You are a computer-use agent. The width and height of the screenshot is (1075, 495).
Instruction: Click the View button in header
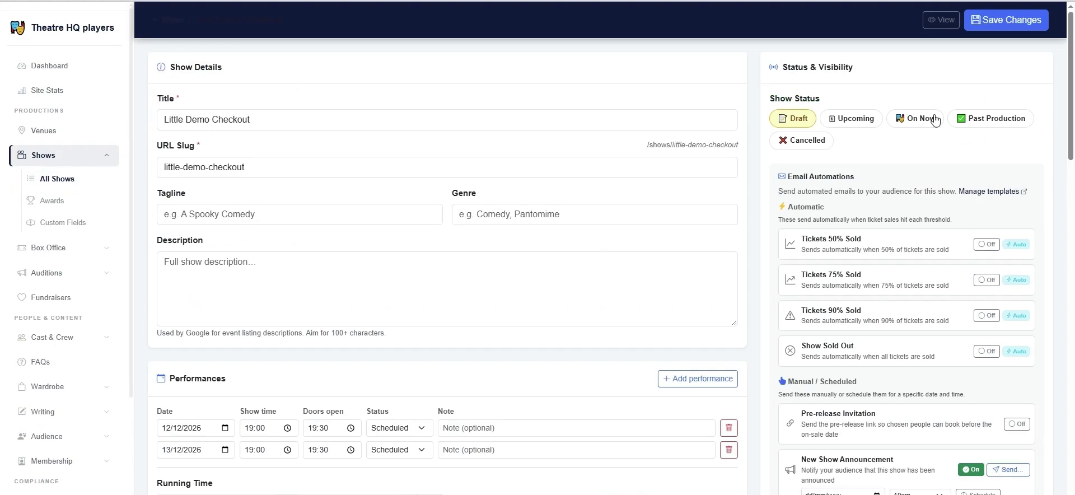[x=941, y=20]
